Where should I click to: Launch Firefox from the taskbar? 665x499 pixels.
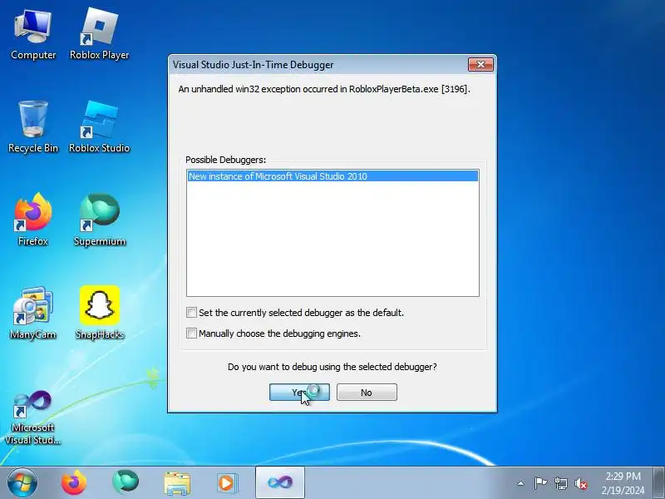[74, 482]
